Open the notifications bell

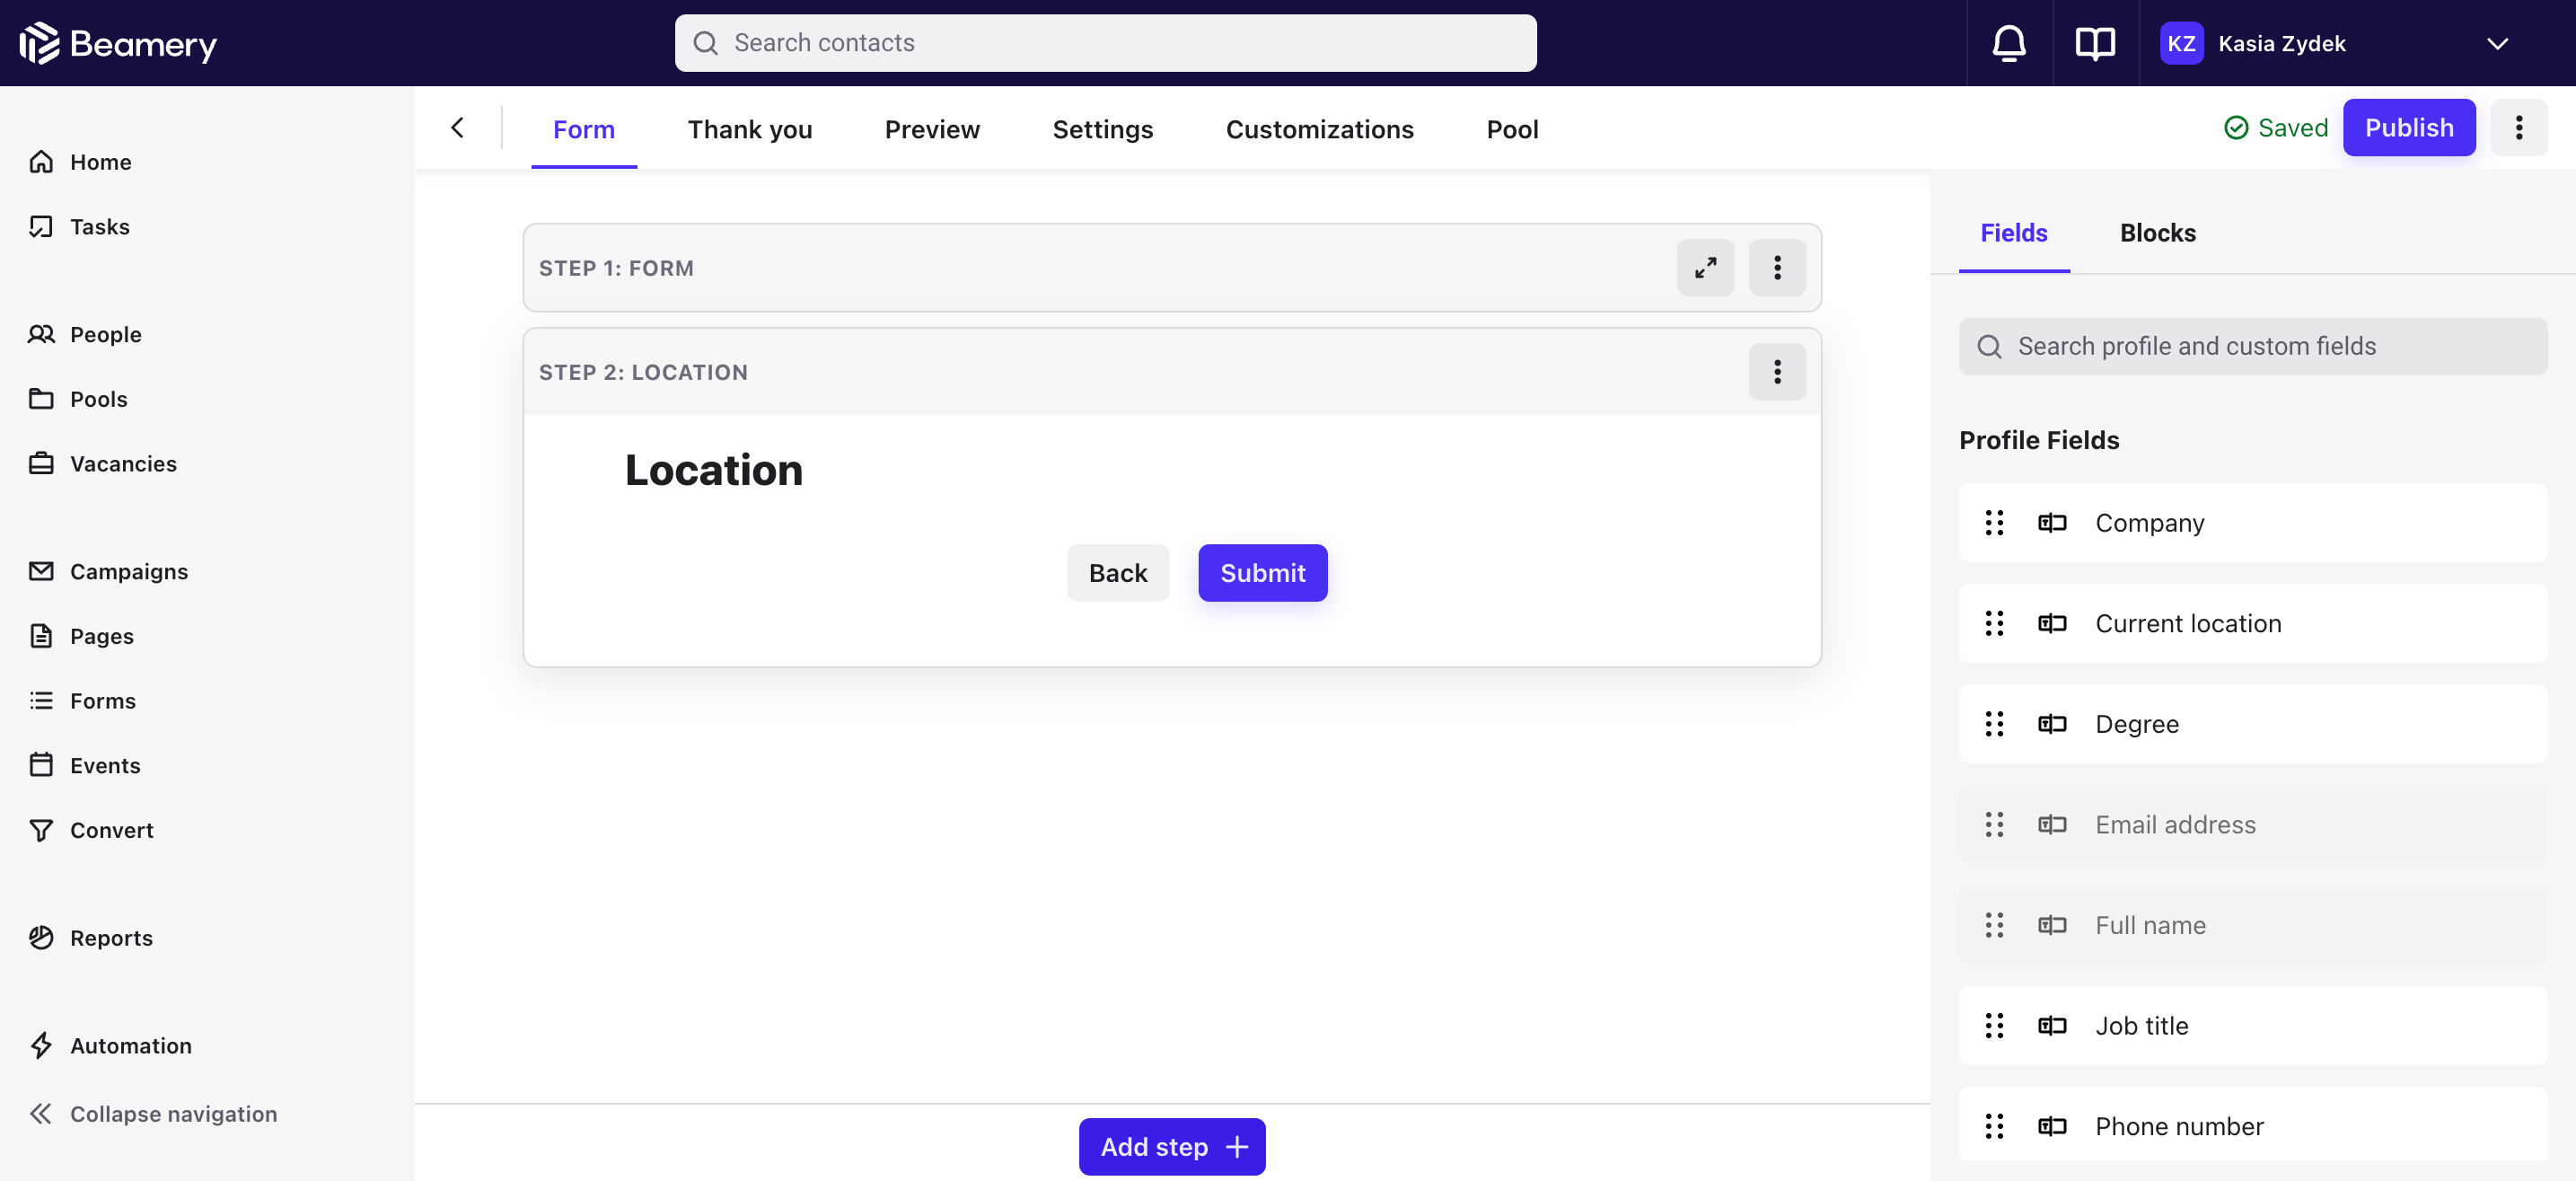(2009, 43)
